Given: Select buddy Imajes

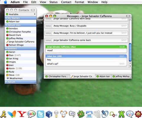Looking at the screenshot, I should pos(20,62).
